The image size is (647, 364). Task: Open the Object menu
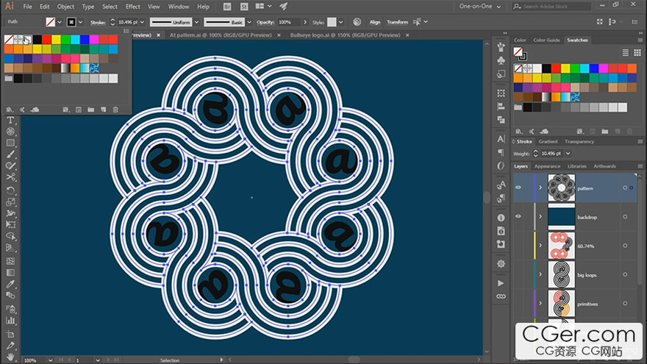point(65,7)
